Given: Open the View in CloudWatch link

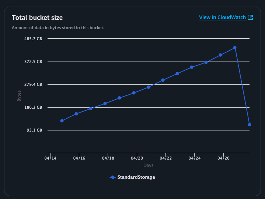Looking at the screenshot, I should [x=226, y=17].
